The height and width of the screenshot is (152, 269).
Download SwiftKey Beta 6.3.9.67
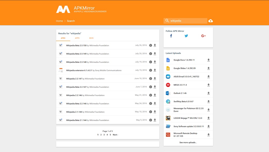pos(208,101)
